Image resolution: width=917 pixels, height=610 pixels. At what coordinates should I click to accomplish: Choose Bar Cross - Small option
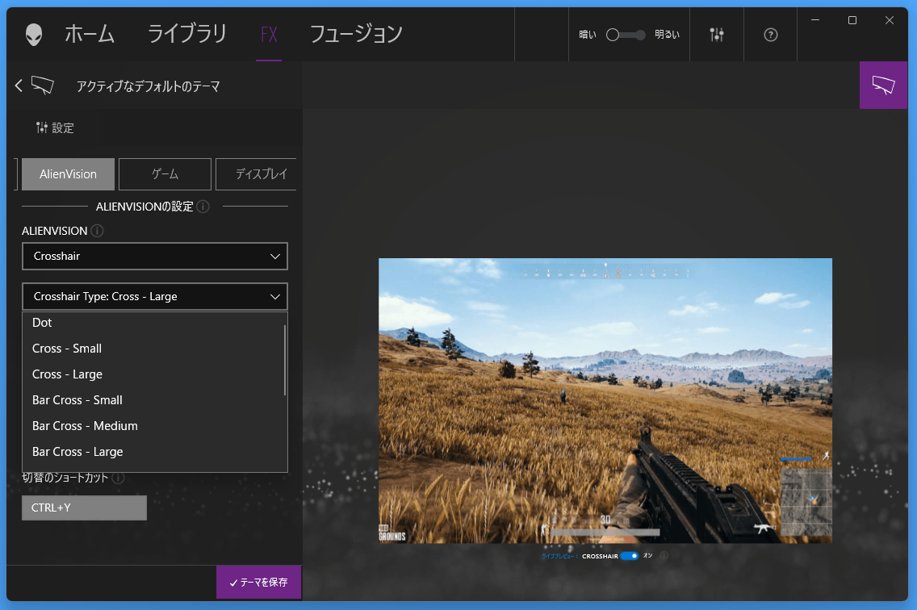click(153, 400)
